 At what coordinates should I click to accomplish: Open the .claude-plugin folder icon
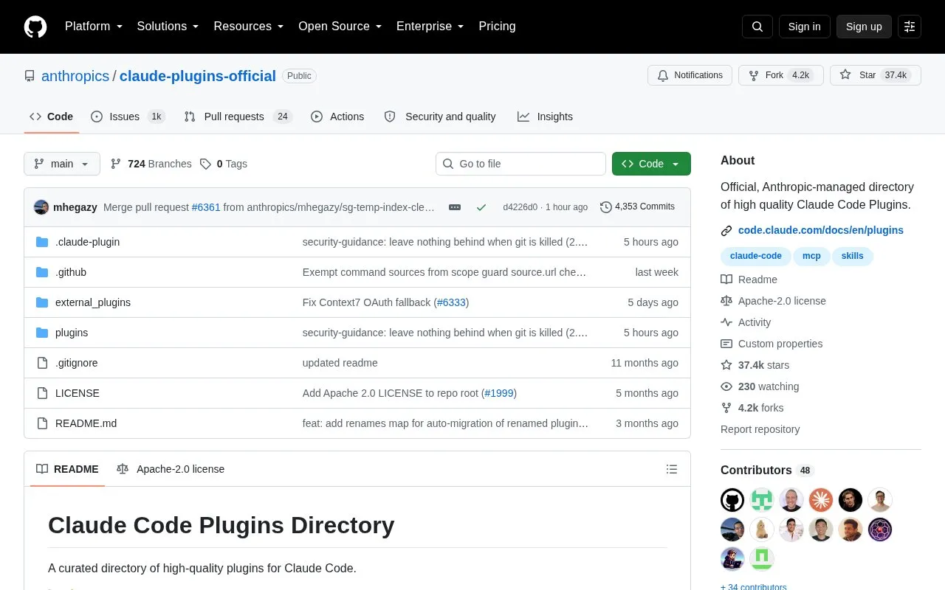coord(42,242)
